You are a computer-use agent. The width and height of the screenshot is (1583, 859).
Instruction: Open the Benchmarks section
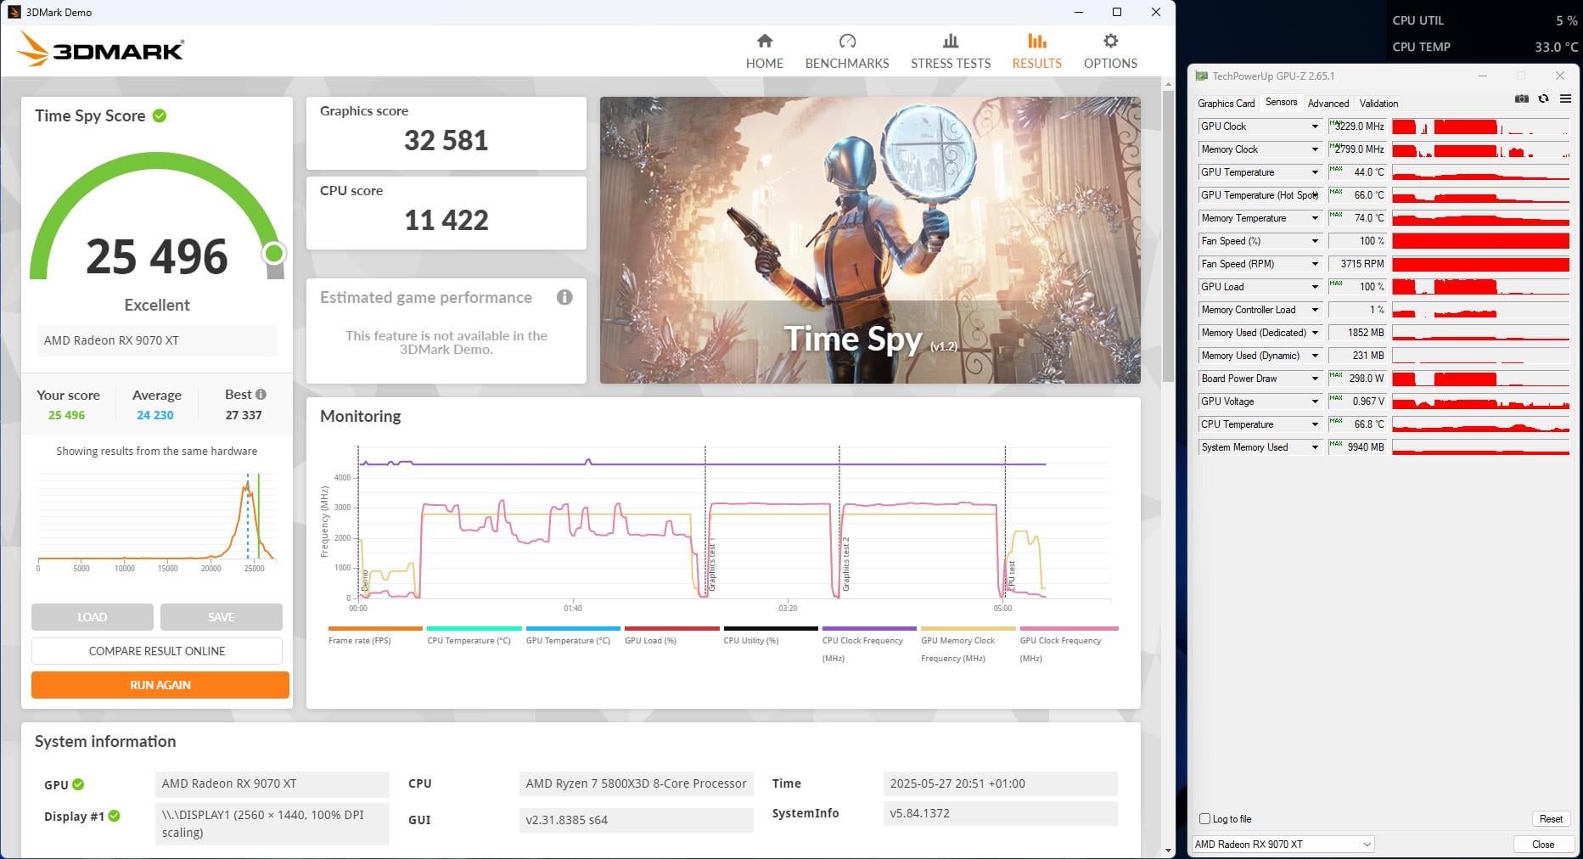click(x=847, y=51)
